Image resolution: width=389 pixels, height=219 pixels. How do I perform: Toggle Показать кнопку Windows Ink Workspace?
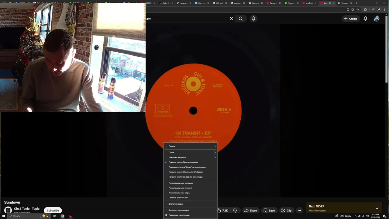click(191, 172)
